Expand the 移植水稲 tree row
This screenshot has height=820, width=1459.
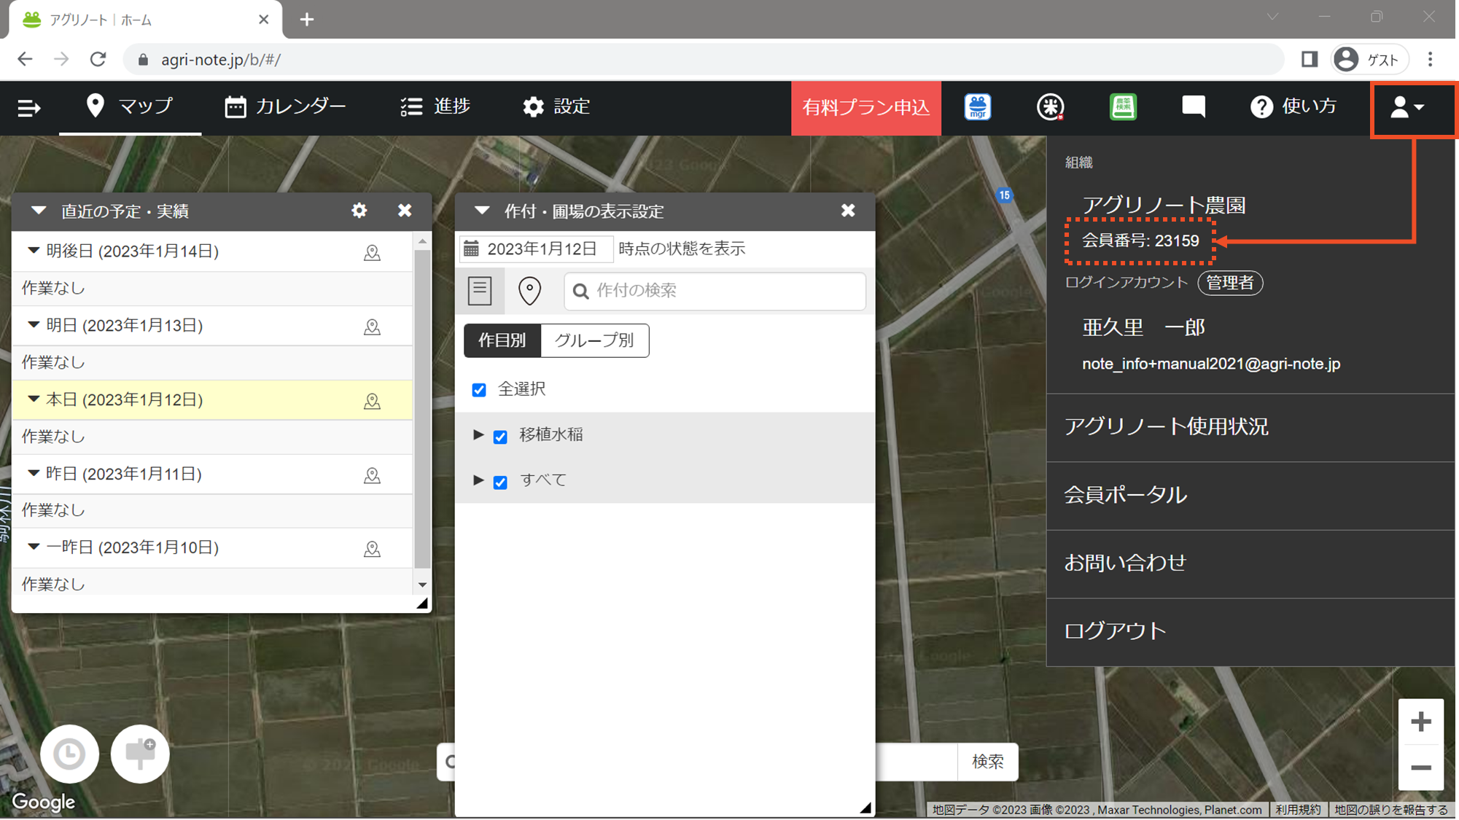pos(478,435)
